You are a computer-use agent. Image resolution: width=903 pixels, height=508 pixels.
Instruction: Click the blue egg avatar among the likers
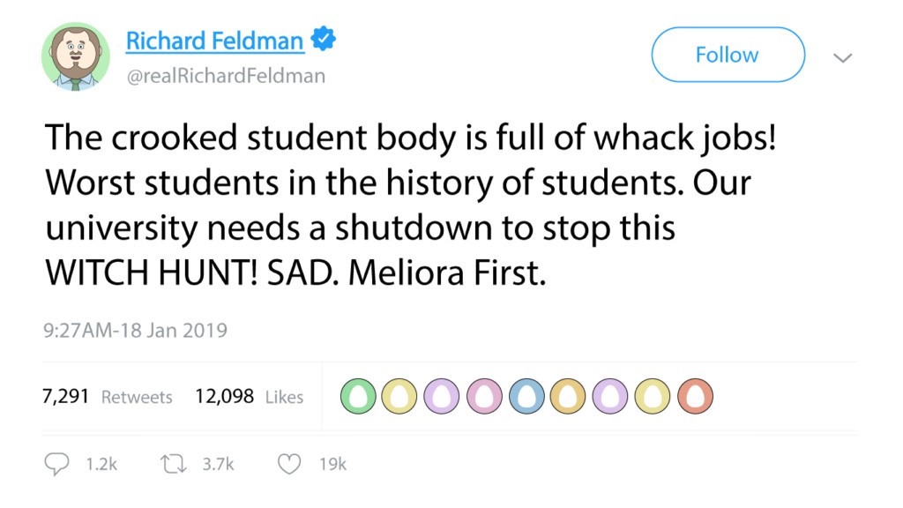526,396
